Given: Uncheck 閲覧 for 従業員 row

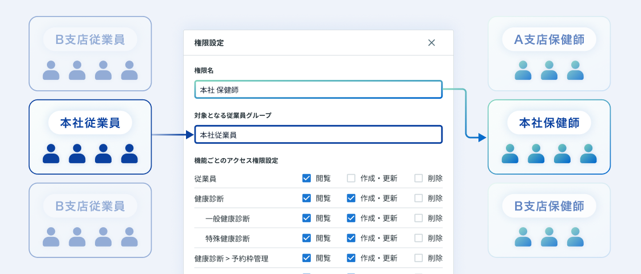Looking at the screenshot, I should click(306, 178).
